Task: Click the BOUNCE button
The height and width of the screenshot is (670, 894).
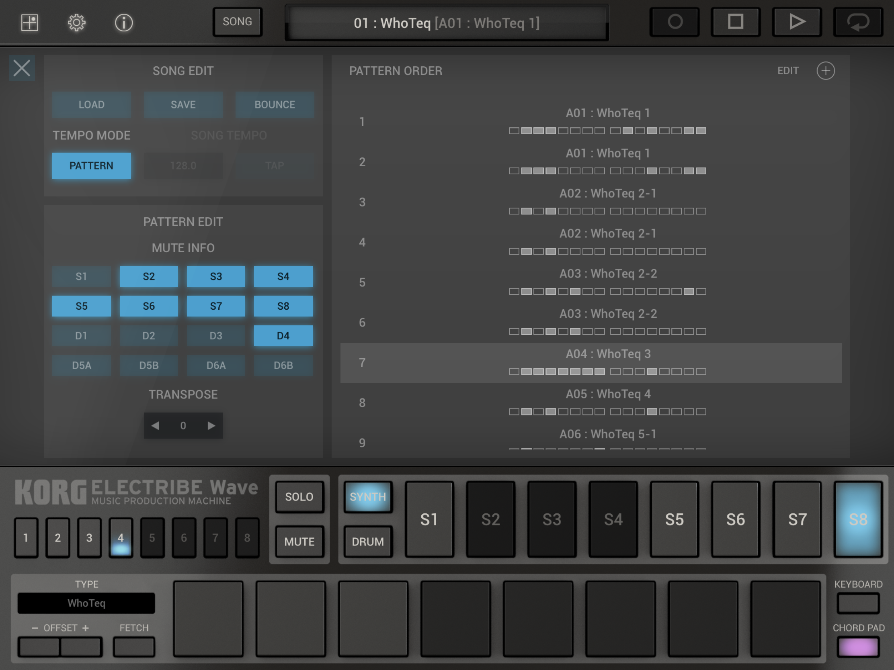Action: pos(275,104)
